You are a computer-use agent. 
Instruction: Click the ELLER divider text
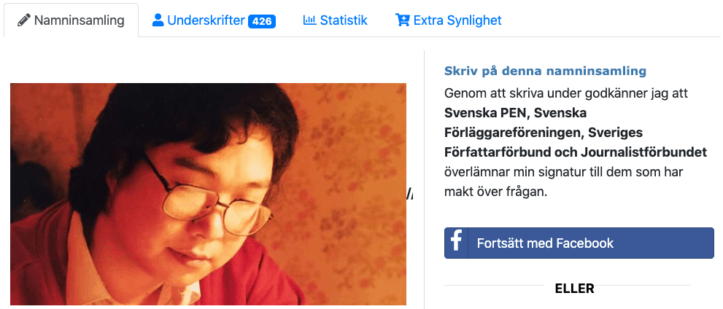pyautogui.click(x=574, y=289)
